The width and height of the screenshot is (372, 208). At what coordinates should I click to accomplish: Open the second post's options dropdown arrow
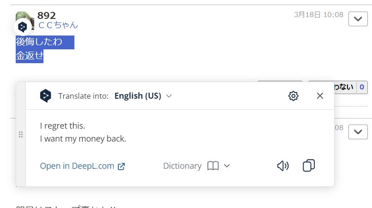[x=358, y=132]
